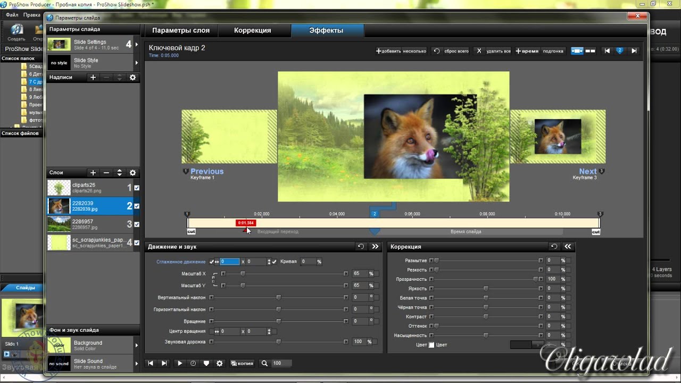The image size is (681, 383).
Task: Jump to the previous keyframe in the top toolbar
Action: (x=607, y=51)
